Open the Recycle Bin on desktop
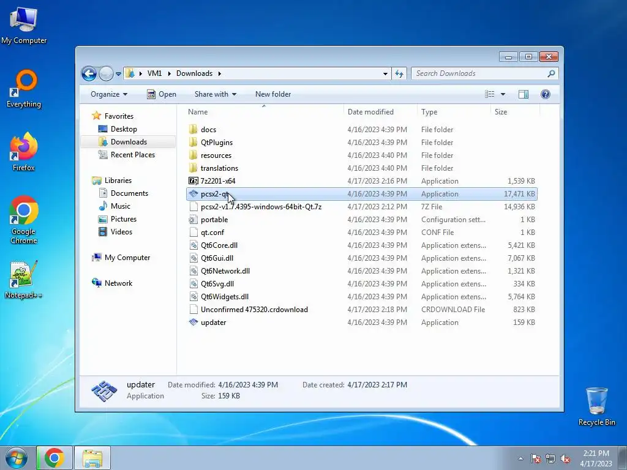The width and height of the screenshot is (627, 470). 596,406
